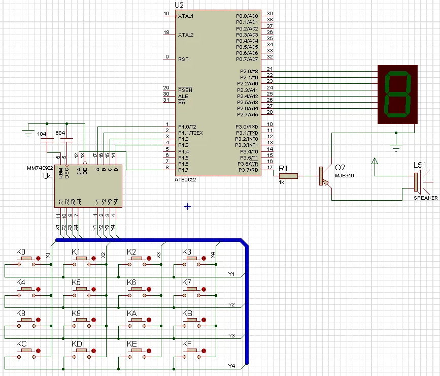
Task: Click the ground symbol left of capacitor 104
Action: (28, 133)
